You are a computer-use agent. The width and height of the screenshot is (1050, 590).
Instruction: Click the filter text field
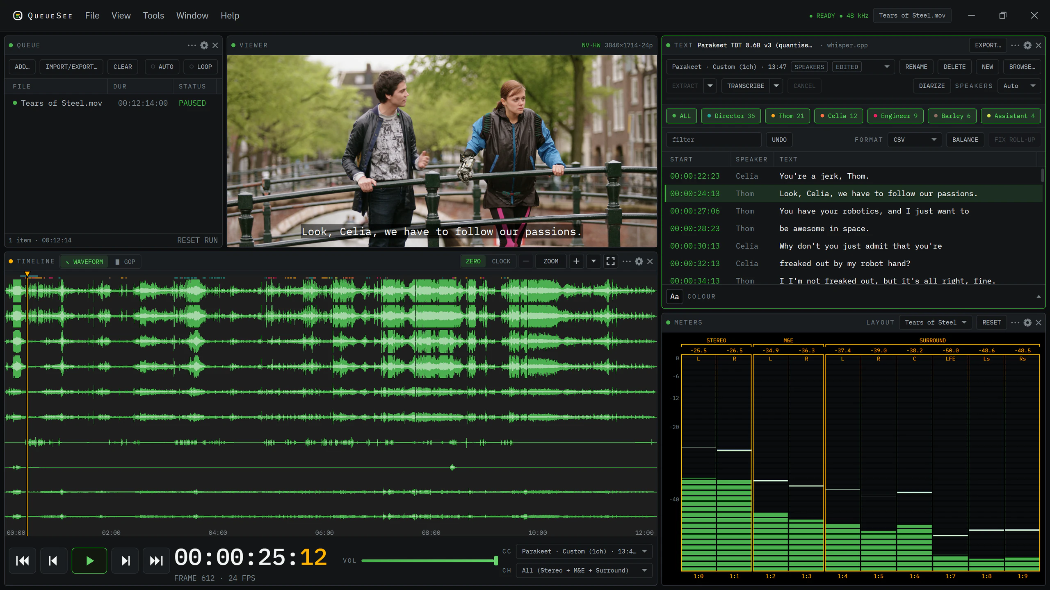point(714,140)
